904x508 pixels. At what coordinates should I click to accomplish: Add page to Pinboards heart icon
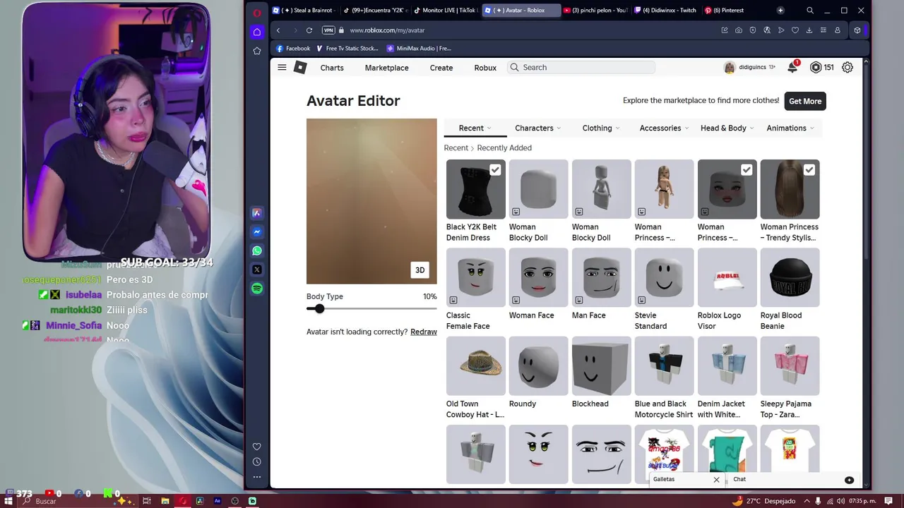[795, 30]
